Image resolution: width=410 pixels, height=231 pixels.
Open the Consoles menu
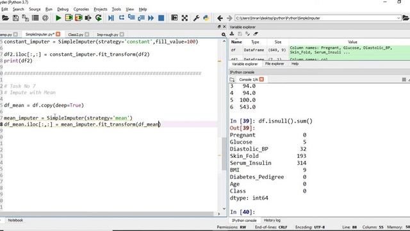coord(81,9)
